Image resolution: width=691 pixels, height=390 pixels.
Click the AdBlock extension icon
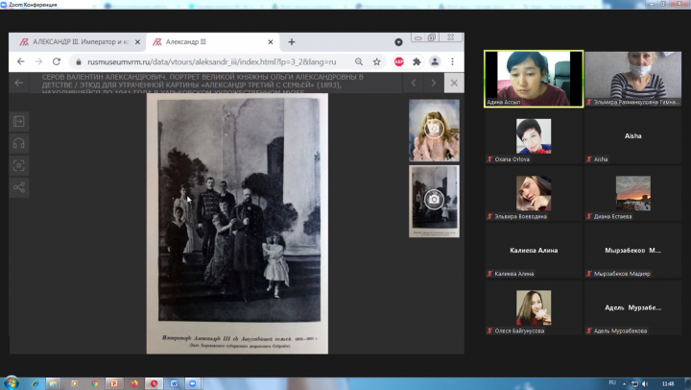(x=398, y=61)
